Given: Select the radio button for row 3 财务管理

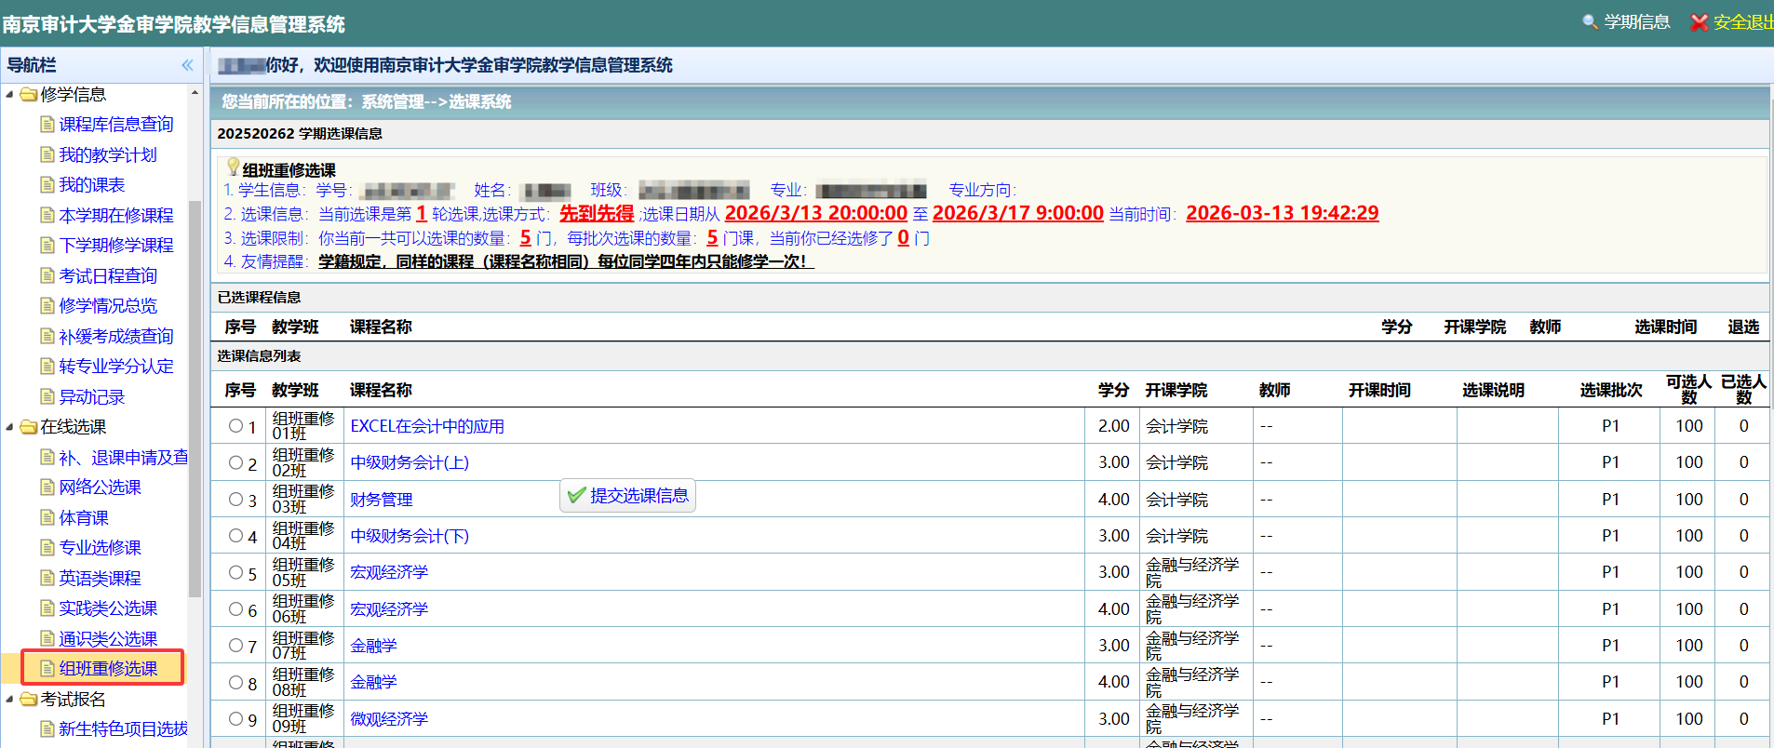Looking at the screenshot, I should [235, 500].
